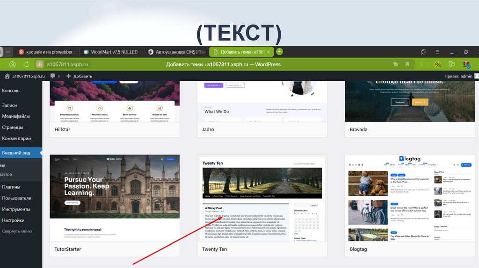Switch to 'Автоустановка CMS' tab
This screenshot has width=479, height=268.
[x=176, y=52]
